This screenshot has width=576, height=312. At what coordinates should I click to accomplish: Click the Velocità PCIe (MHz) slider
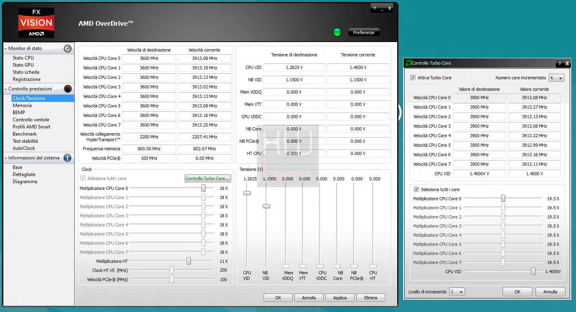click(172, 279)
